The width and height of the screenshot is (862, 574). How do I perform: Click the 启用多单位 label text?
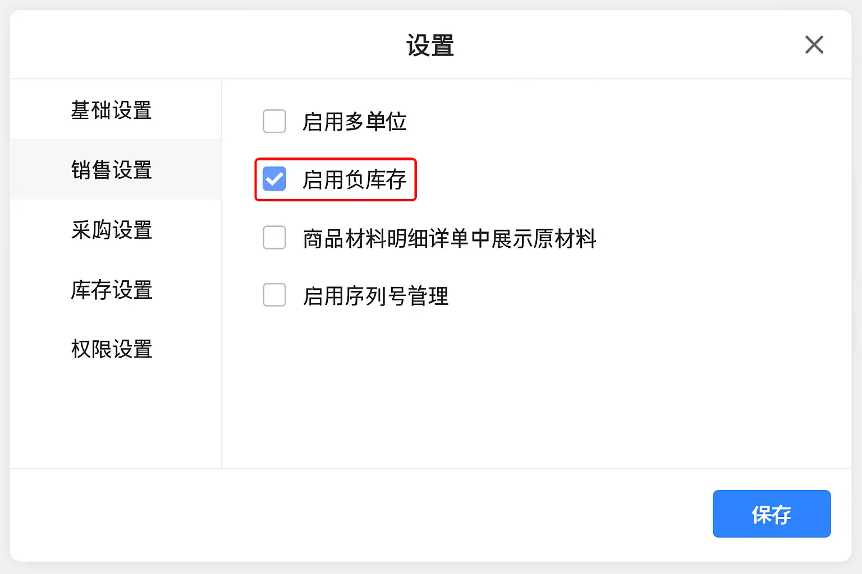(x=354, y=122)
